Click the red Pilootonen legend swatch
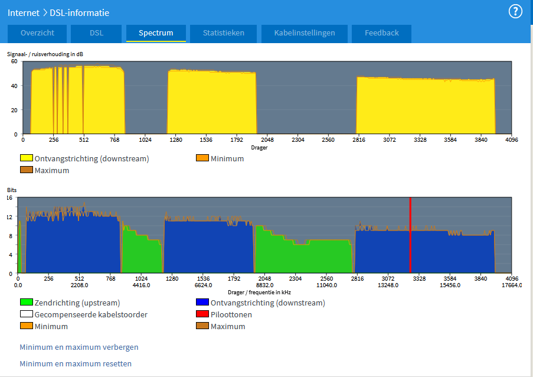The width and height of the screenshot is (533, 377). click(202, 314)
